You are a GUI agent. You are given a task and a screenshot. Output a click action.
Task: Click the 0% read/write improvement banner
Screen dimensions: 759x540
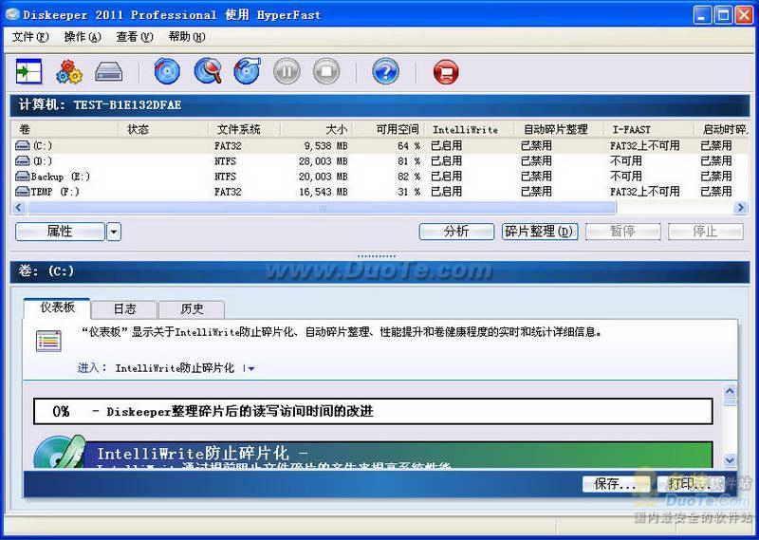tap(373, 411)
